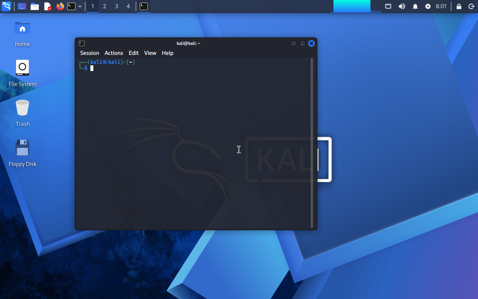This screenshot has width=478, height=299.
Task: Launch Firefox from the top panel
Action: [x=60, y=6]
